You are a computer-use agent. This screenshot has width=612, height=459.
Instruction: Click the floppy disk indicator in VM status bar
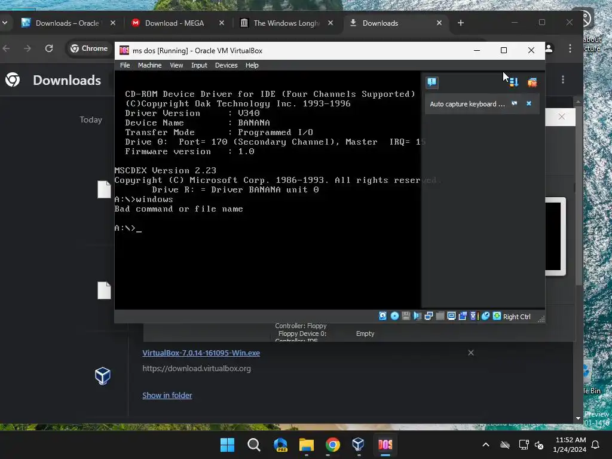(406, 316)
